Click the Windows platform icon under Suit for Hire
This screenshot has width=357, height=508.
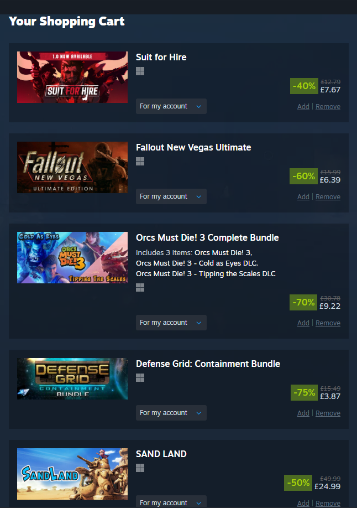coord(140,71)
